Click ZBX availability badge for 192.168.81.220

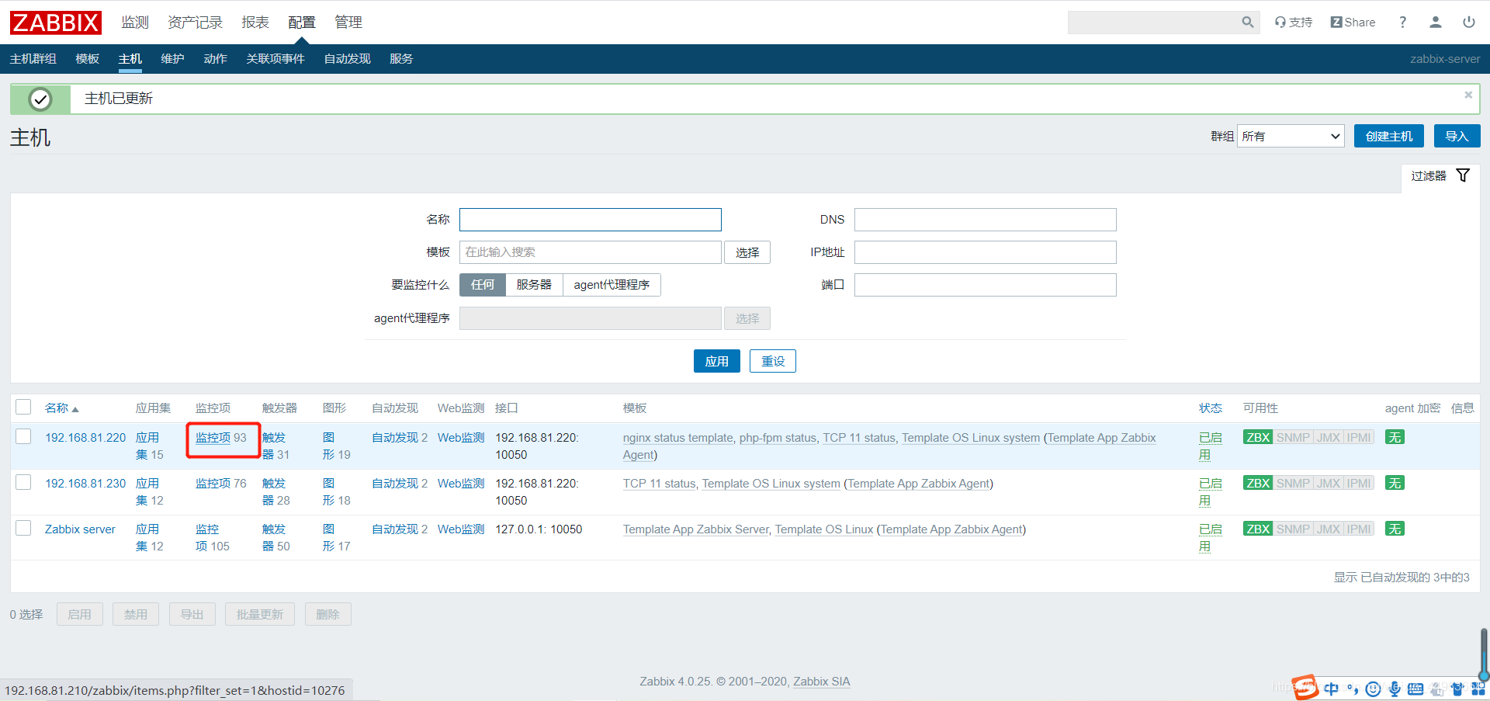pyautogui.click(x=1258, y=438)
